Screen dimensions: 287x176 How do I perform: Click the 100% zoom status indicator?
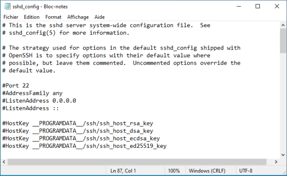[174, 171]
